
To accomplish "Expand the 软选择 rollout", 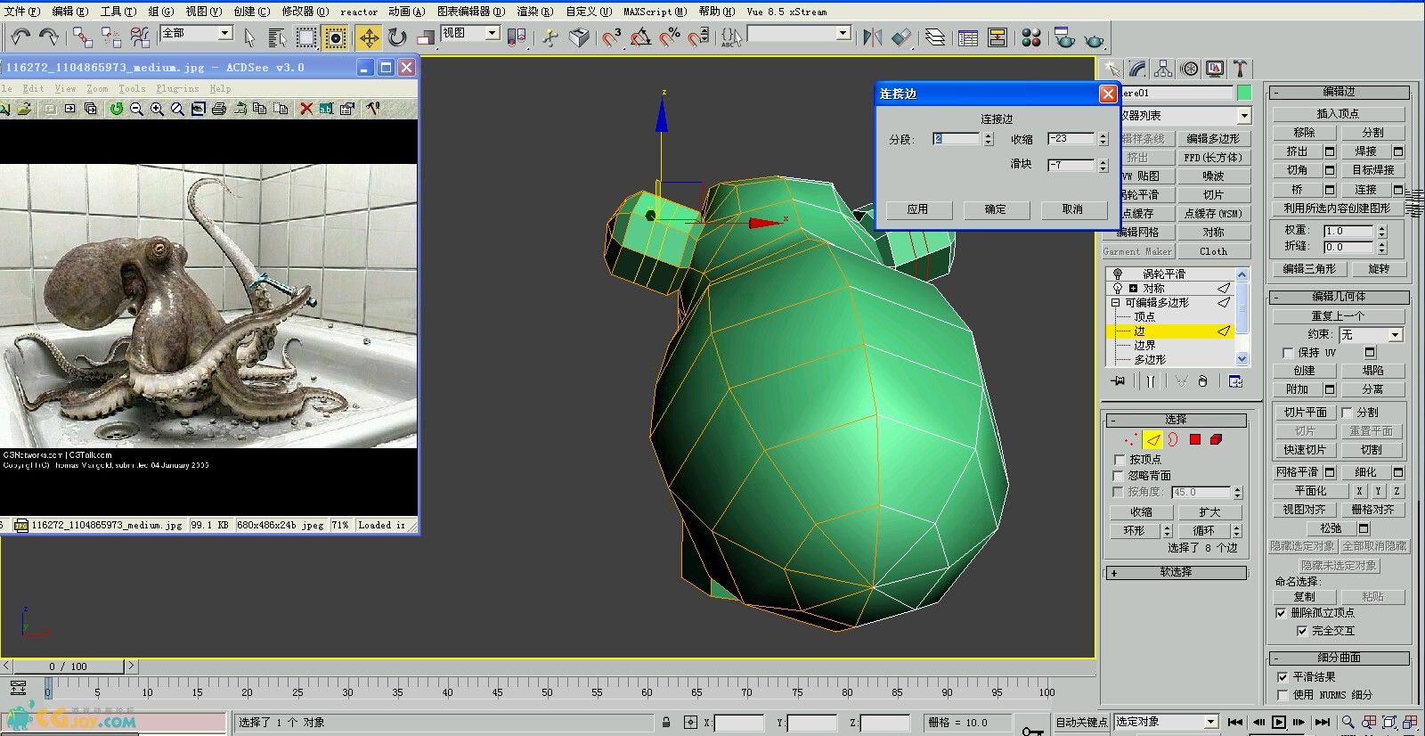I will [1176, 572].
